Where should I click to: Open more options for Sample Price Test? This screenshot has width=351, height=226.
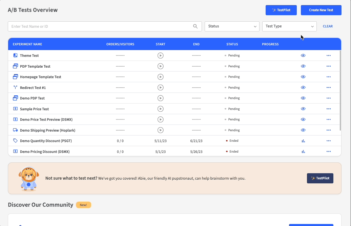328,109
